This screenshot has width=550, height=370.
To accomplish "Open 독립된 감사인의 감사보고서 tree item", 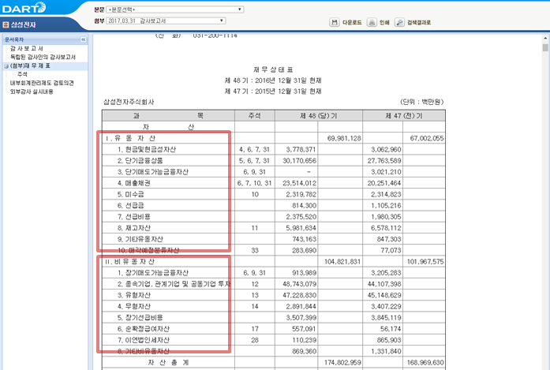I will coord(43,57).
